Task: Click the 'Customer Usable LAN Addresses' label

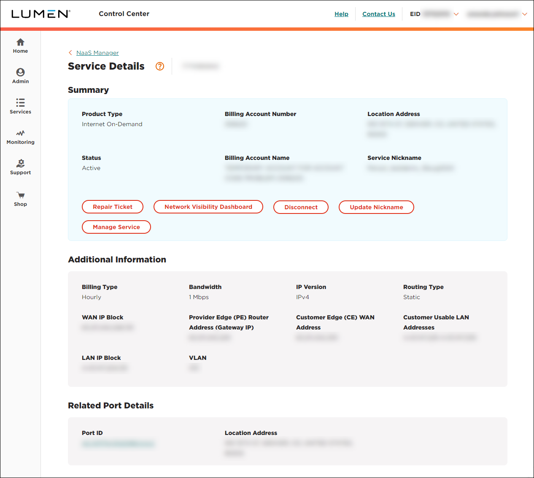Action: pos(436,322)
